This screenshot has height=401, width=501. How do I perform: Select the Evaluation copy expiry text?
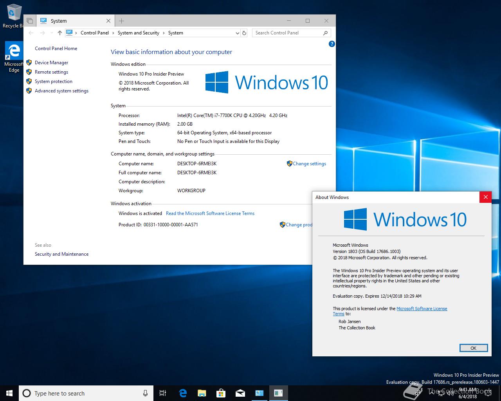click(x=377, y=296)
